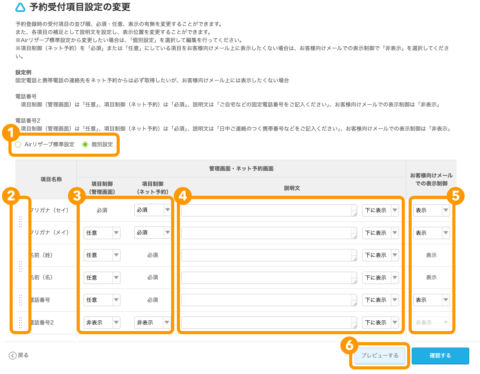Image resolution: width=480 pixels, height=374 pixels.
Task: Click the 説明文 text area for 電話番号
Action: coord(269,300)
